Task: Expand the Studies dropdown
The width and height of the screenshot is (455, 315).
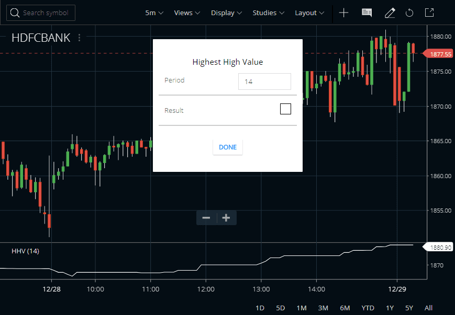Action: [268, 13]
